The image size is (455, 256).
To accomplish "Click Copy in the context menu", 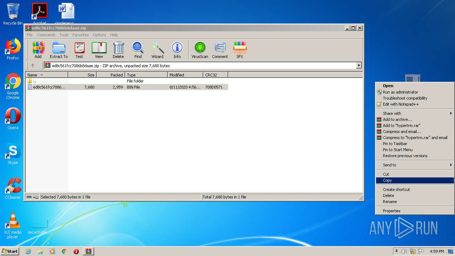I will click(415, 180).
